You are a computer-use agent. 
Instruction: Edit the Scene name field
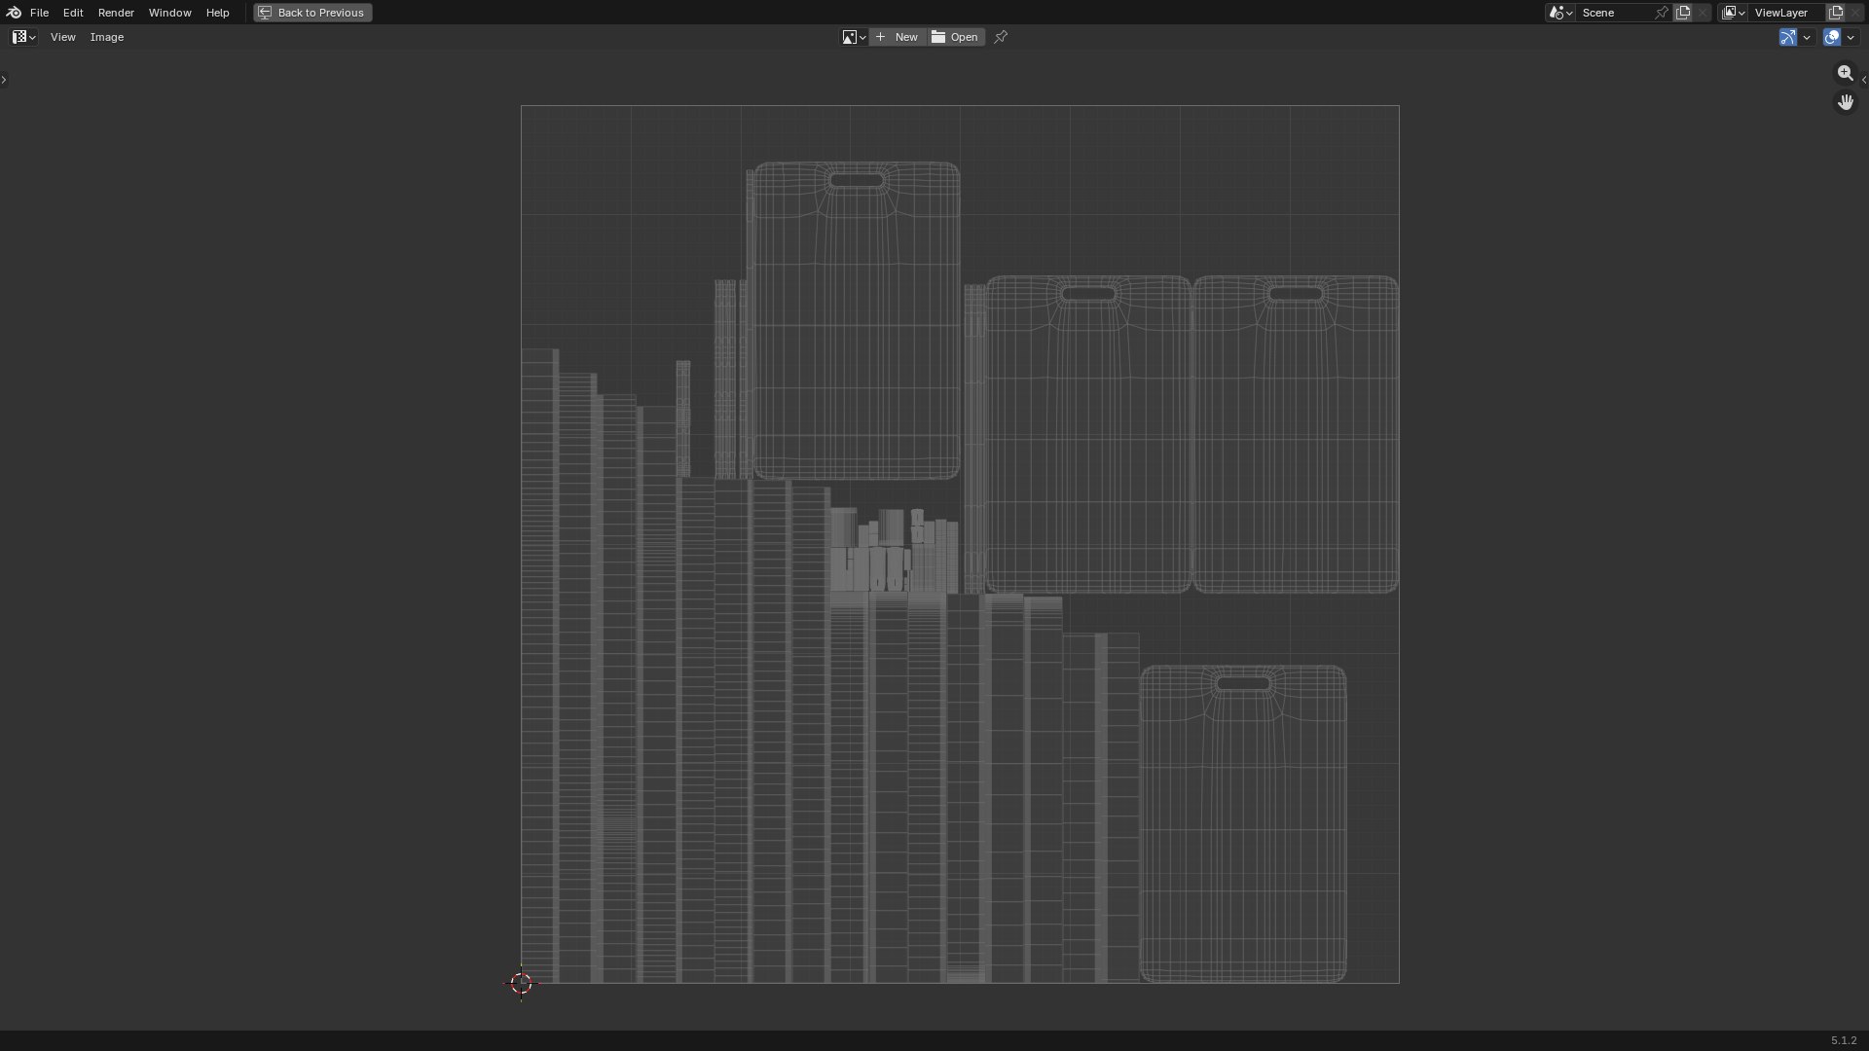[1615, 13]
